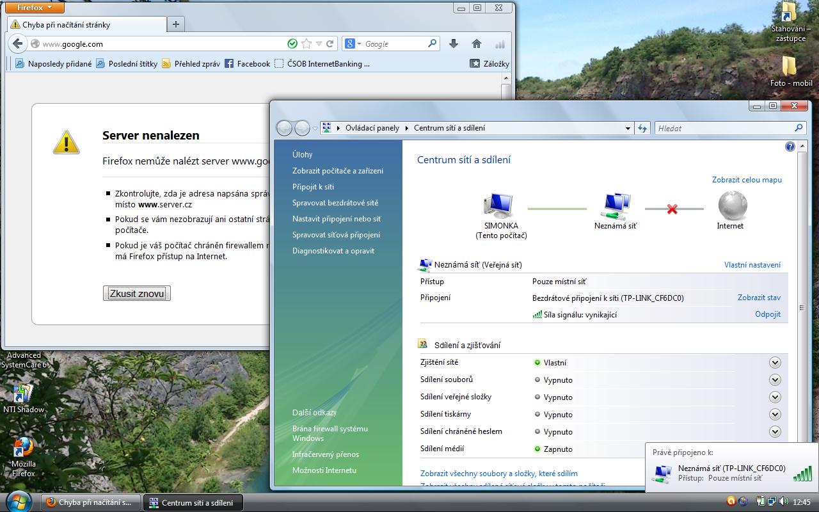This screenshot has height=512, width=819.
Task: Open the Firefox address history dropdown arrow
Action: coord(319,44)
